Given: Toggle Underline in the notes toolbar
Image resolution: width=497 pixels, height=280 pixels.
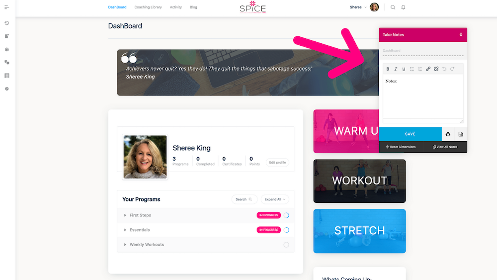Looking at the screenshot, I should pos(404,69).
